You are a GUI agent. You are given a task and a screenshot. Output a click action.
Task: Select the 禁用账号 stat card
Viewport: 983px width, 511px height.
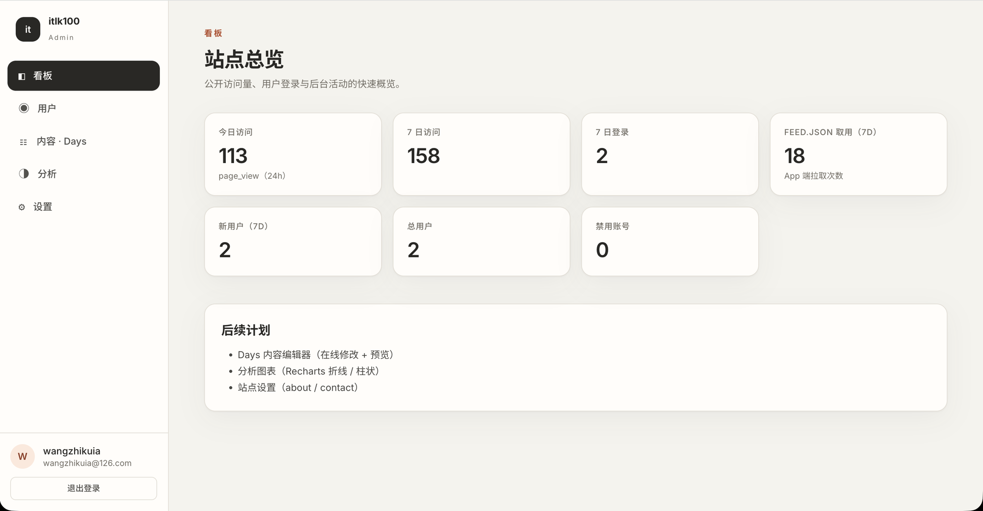(x=670, y=241)
